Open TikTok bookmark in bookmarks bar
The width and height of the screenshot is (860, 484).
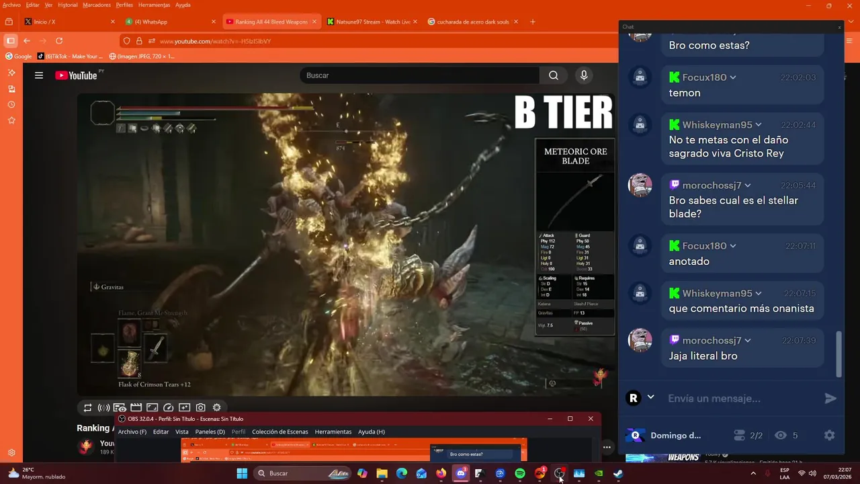pos(70,56)
